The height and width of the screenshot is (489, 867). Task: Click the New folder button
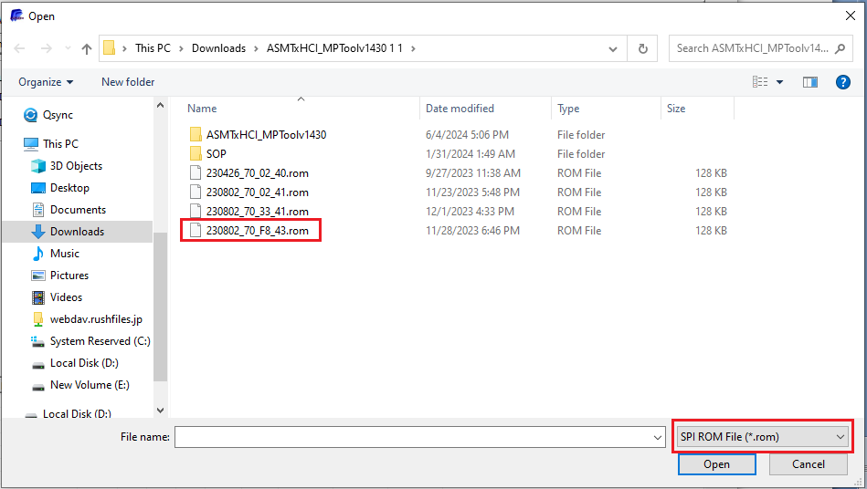pos(128,82)
